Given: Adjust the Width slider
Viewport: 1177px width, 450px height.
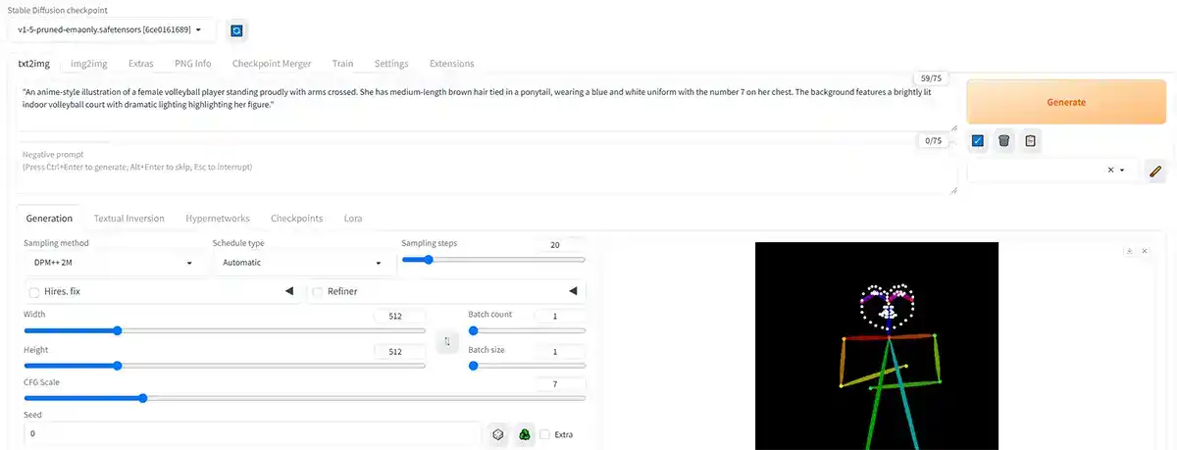Looking at the screenshot, I should coord(225,331).
